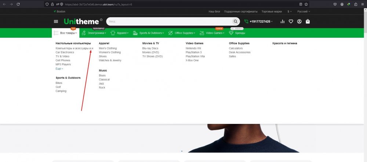The width and height of the screenshot is (367, 162).
Task: Open the Firefox account profile icon
Action: [x=342, y=4]
